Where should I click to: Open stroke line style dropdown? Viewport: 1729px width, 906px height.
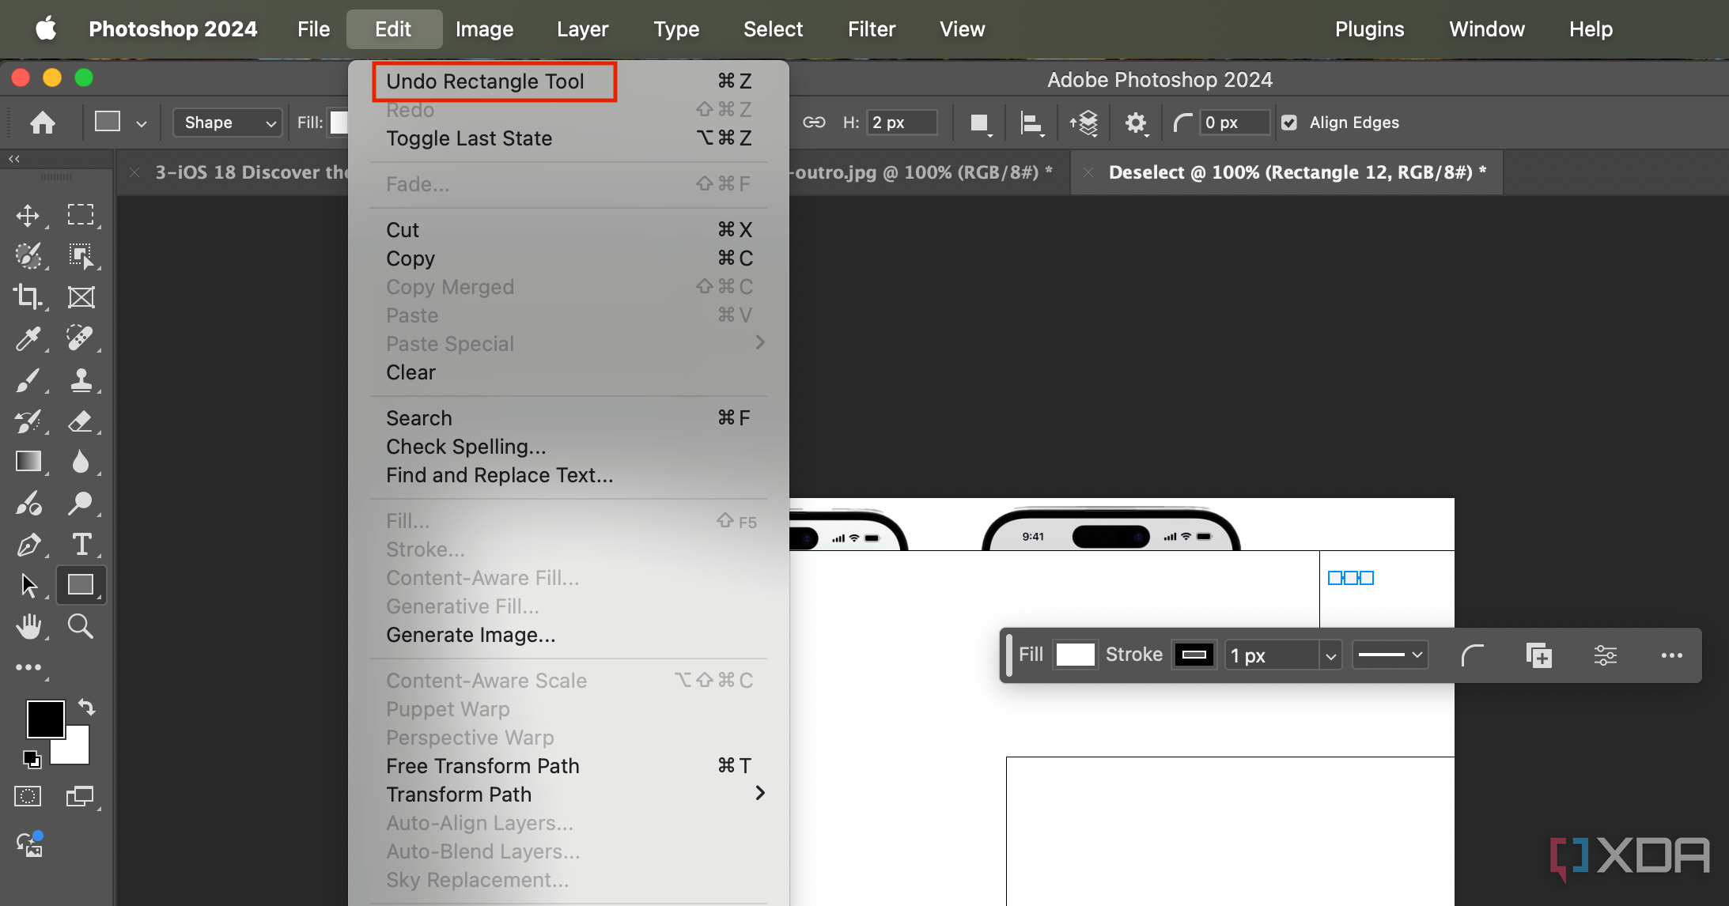click(1390, 655)
